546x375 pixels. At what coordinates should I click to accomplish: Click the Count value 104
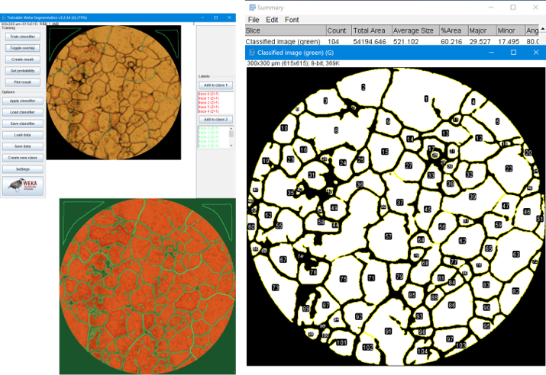pos(333,42)
